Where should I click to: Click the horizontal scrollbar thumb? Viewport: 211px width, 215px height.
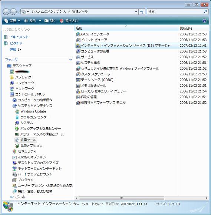(x=122, y=198)
